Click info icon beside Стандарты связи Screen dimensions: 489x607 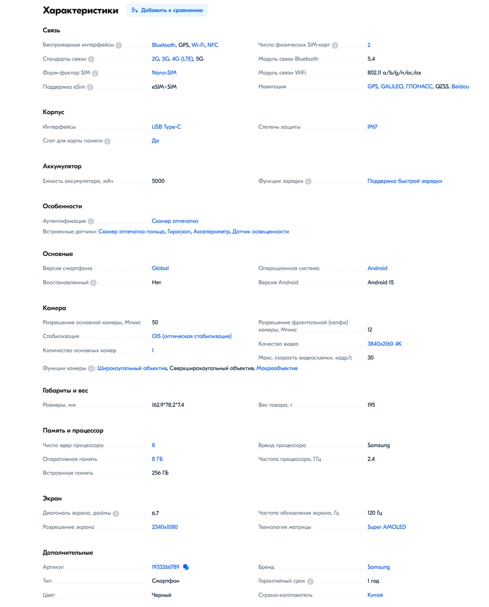coord(91,59)
